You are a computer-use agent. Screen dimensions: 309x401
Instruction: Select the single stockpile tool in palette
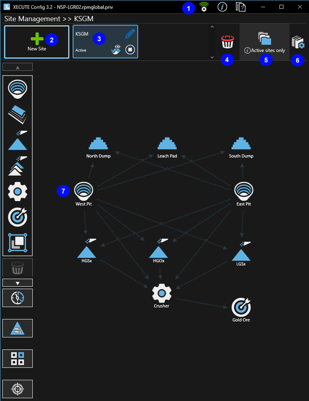point(18,140)
